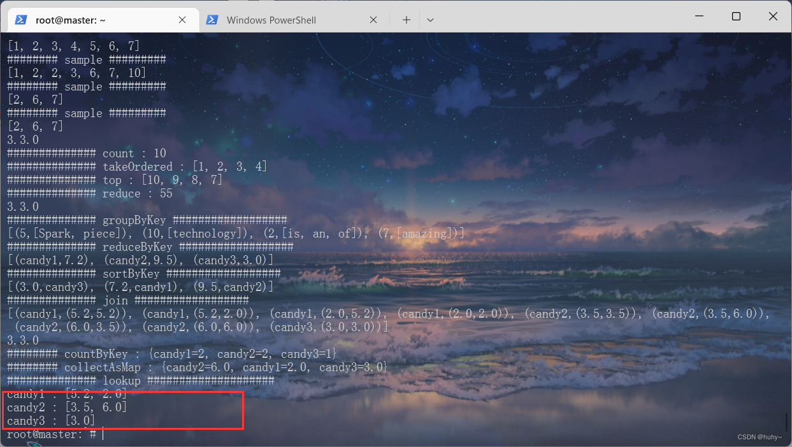Click the collectAsMap output line

[x=198, y=367]
